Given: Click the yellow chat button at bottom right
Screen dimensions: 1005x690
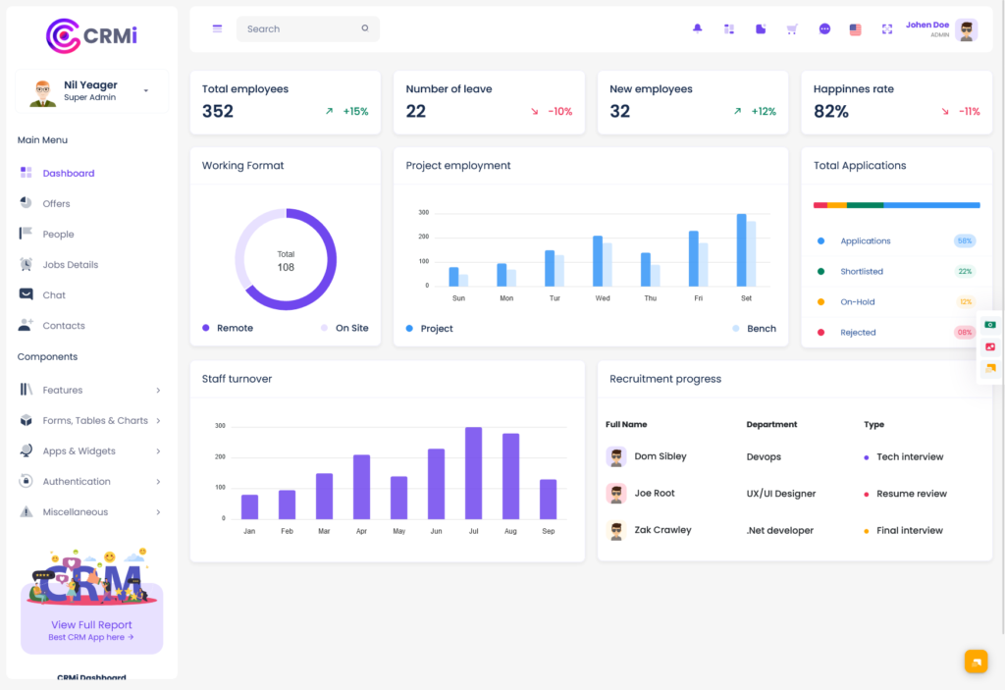Looking at the screenshot, I should pos(976,661).
